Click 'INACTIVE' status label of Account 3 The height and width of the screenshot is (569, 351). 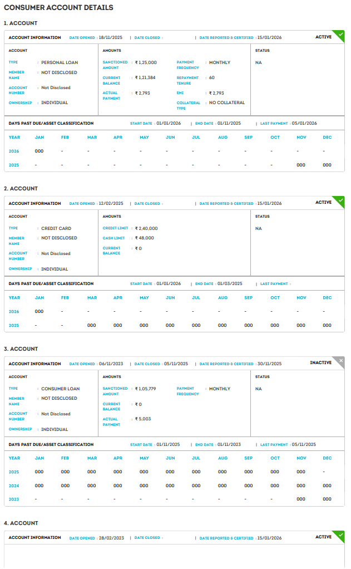(321, 363)
